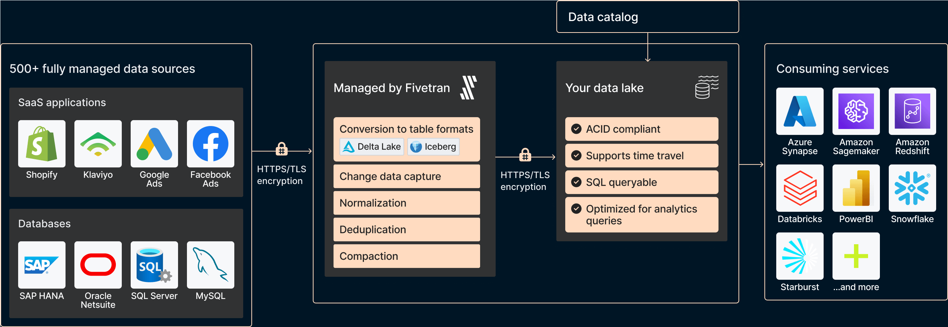Open the Azure Synapse icon
948x327 pixels.
(x=800, y=111)
